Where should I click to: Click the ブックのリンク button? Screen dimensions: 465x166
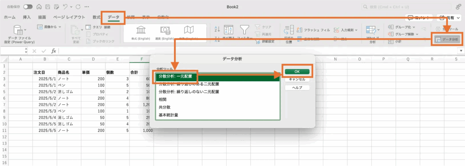(100, 41)
